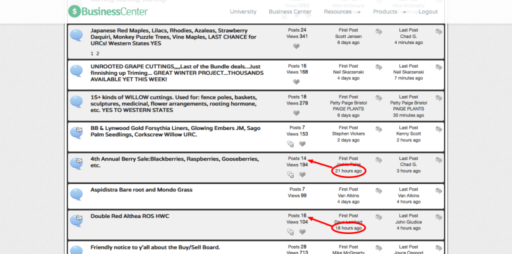Click chat bubble icon for Willow cuttings thread
This screenshot has width=512, height=254.
pyautogui.click(x=76, y=102)
